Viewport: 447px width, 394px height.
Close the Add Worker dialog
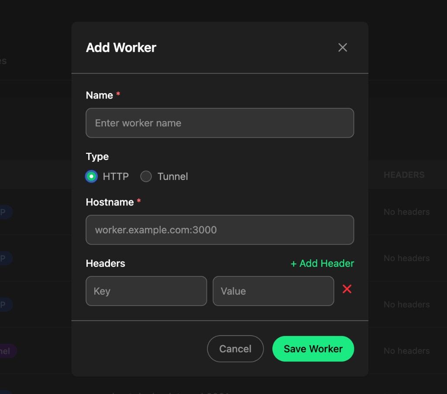coord(342,48)
